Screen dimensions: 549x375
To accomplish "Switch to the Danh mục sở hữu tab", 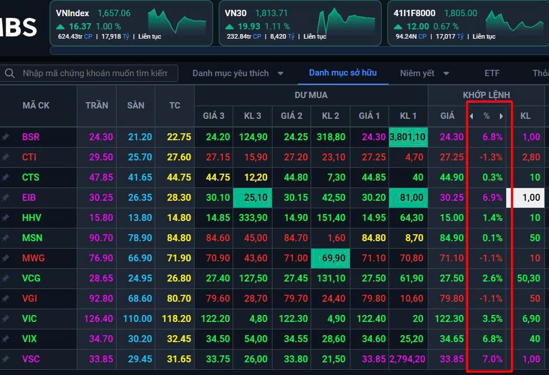I will pyautogui.click(x=342, y=73).
